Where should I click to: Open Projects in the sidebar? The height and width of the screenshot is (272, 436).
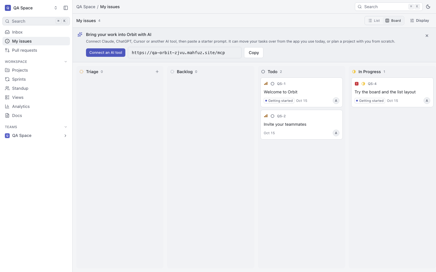tap(36, 70)
